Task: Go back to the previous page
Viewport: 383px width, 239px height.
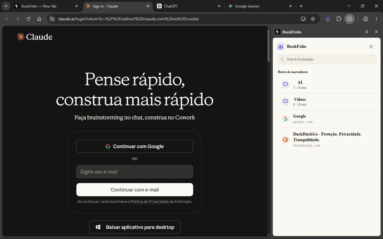Action: pos(7,19)
